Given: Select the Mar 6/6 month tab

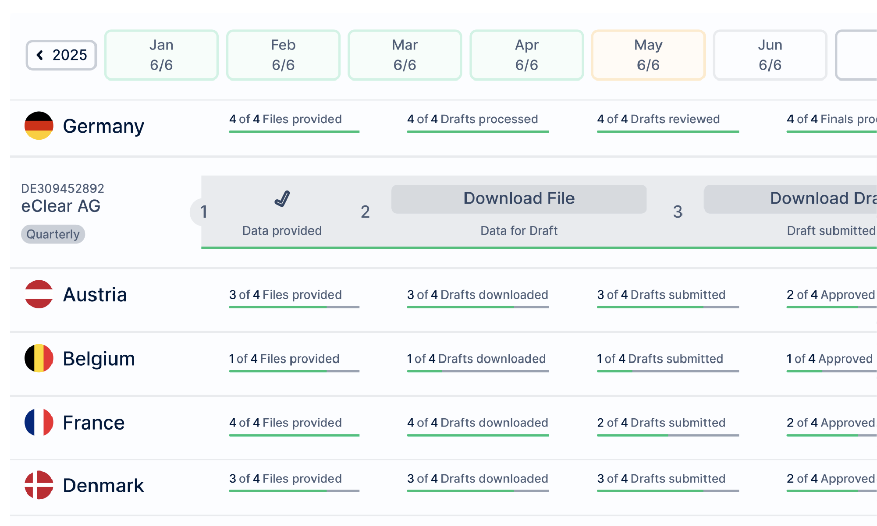Looking at the screenshot, I should click(405, 55).
